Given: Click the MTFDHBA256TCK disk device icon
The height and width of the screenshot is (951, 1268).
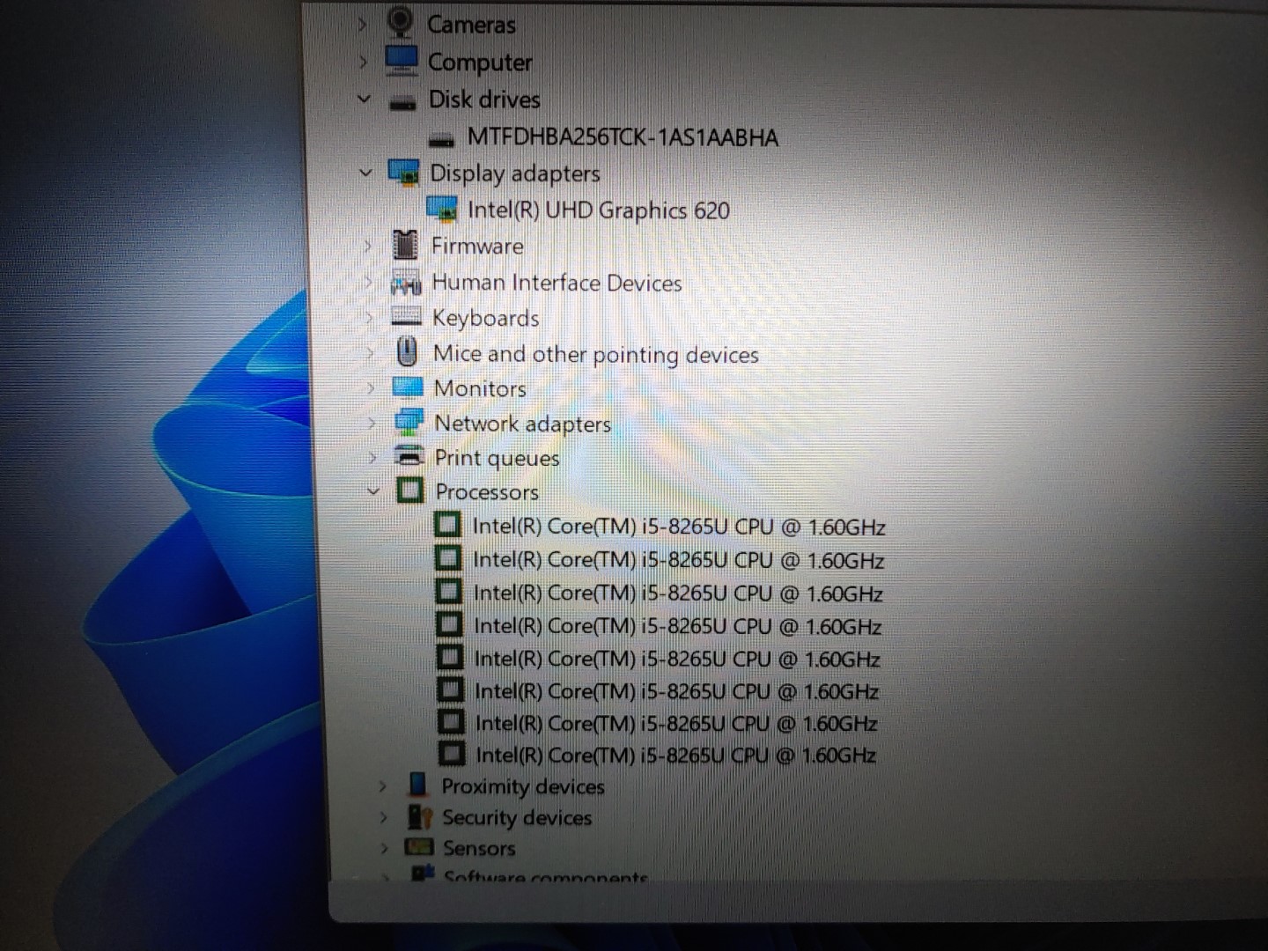Looking at the screenshot, I should coord(441,139).
